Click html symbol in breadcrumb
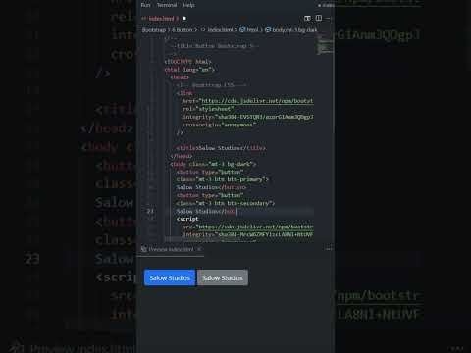Image resolution: width=471 pixels, height=353 pixels. (249, 30)
